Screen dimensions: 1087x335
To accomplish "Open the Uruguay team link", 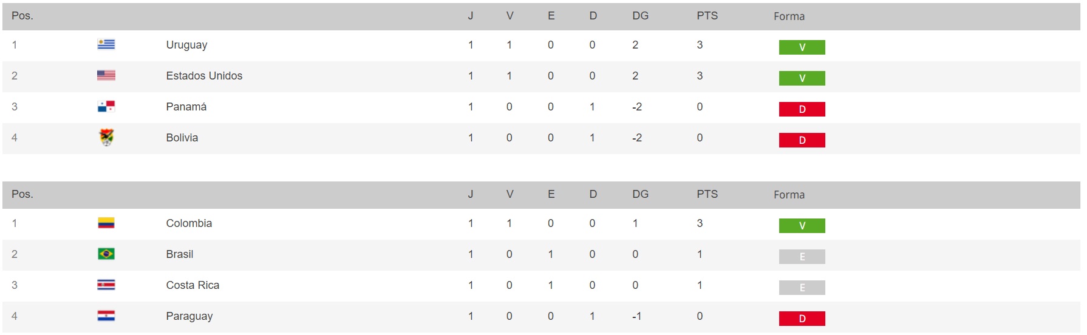I will tap(186, 45).
